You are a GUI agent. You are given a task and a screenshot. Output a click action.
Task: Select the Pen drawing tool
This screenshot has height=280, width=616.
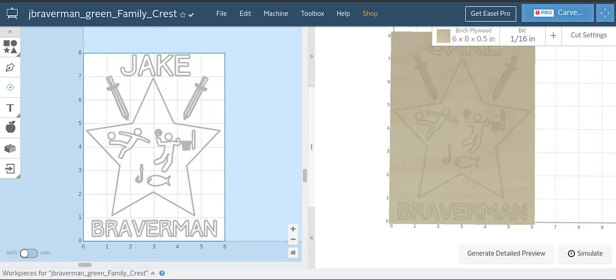click(x=10, y=68)
